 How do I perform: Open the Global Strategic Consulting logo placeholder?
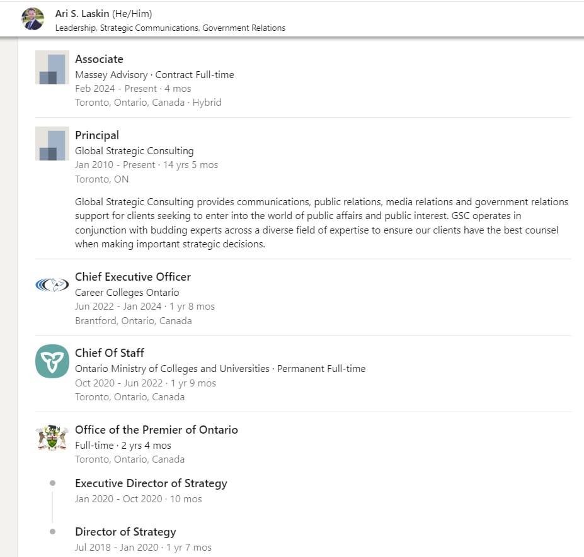click(52, 143)
